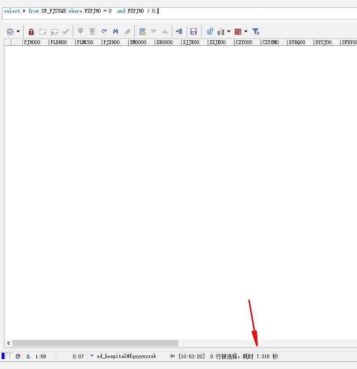Screen dimensions: 357x369
Task: Click the PJXH00 column header
Action: pyautogui.click(x=115, y=42)
